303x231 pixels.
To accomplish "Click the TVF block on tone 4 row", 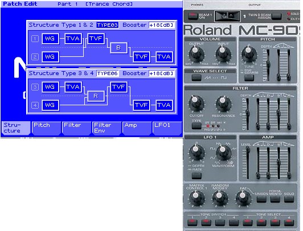I will [x=142, y=105].
